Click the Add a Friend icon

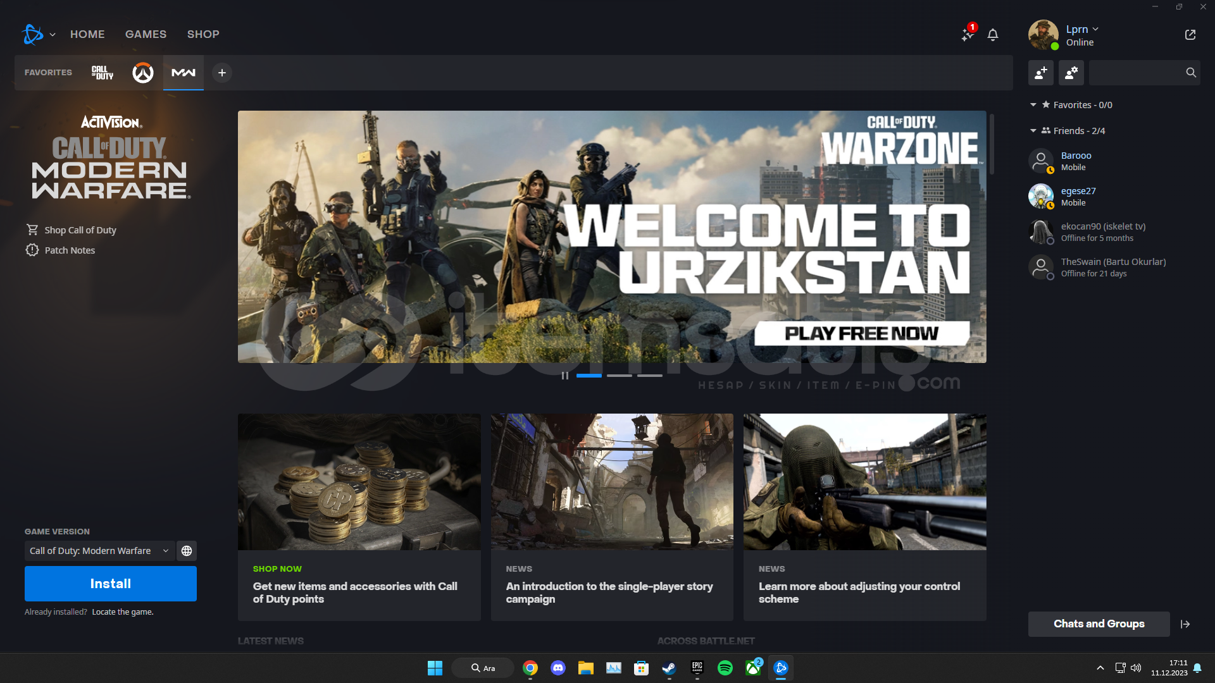point(1041,73)
